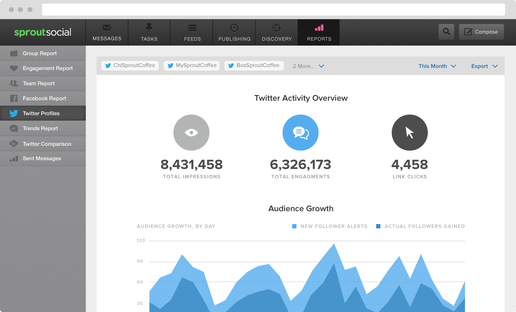Click the search magnifier button
The width and height of the screenshot is (516, 312).
[x=446, y=32]
